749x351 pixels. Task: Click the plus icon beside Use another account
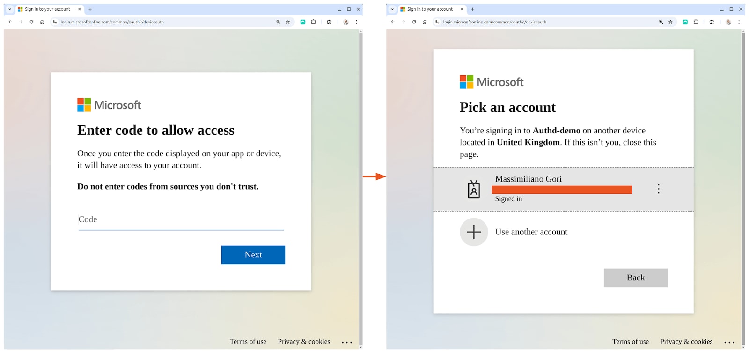(474, 232)
